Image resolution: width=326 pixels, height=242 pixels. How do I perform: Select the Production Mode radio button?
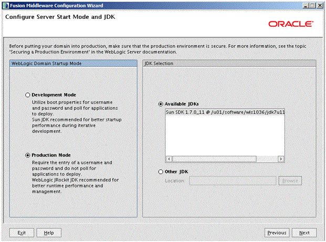(x=28, y=155)
